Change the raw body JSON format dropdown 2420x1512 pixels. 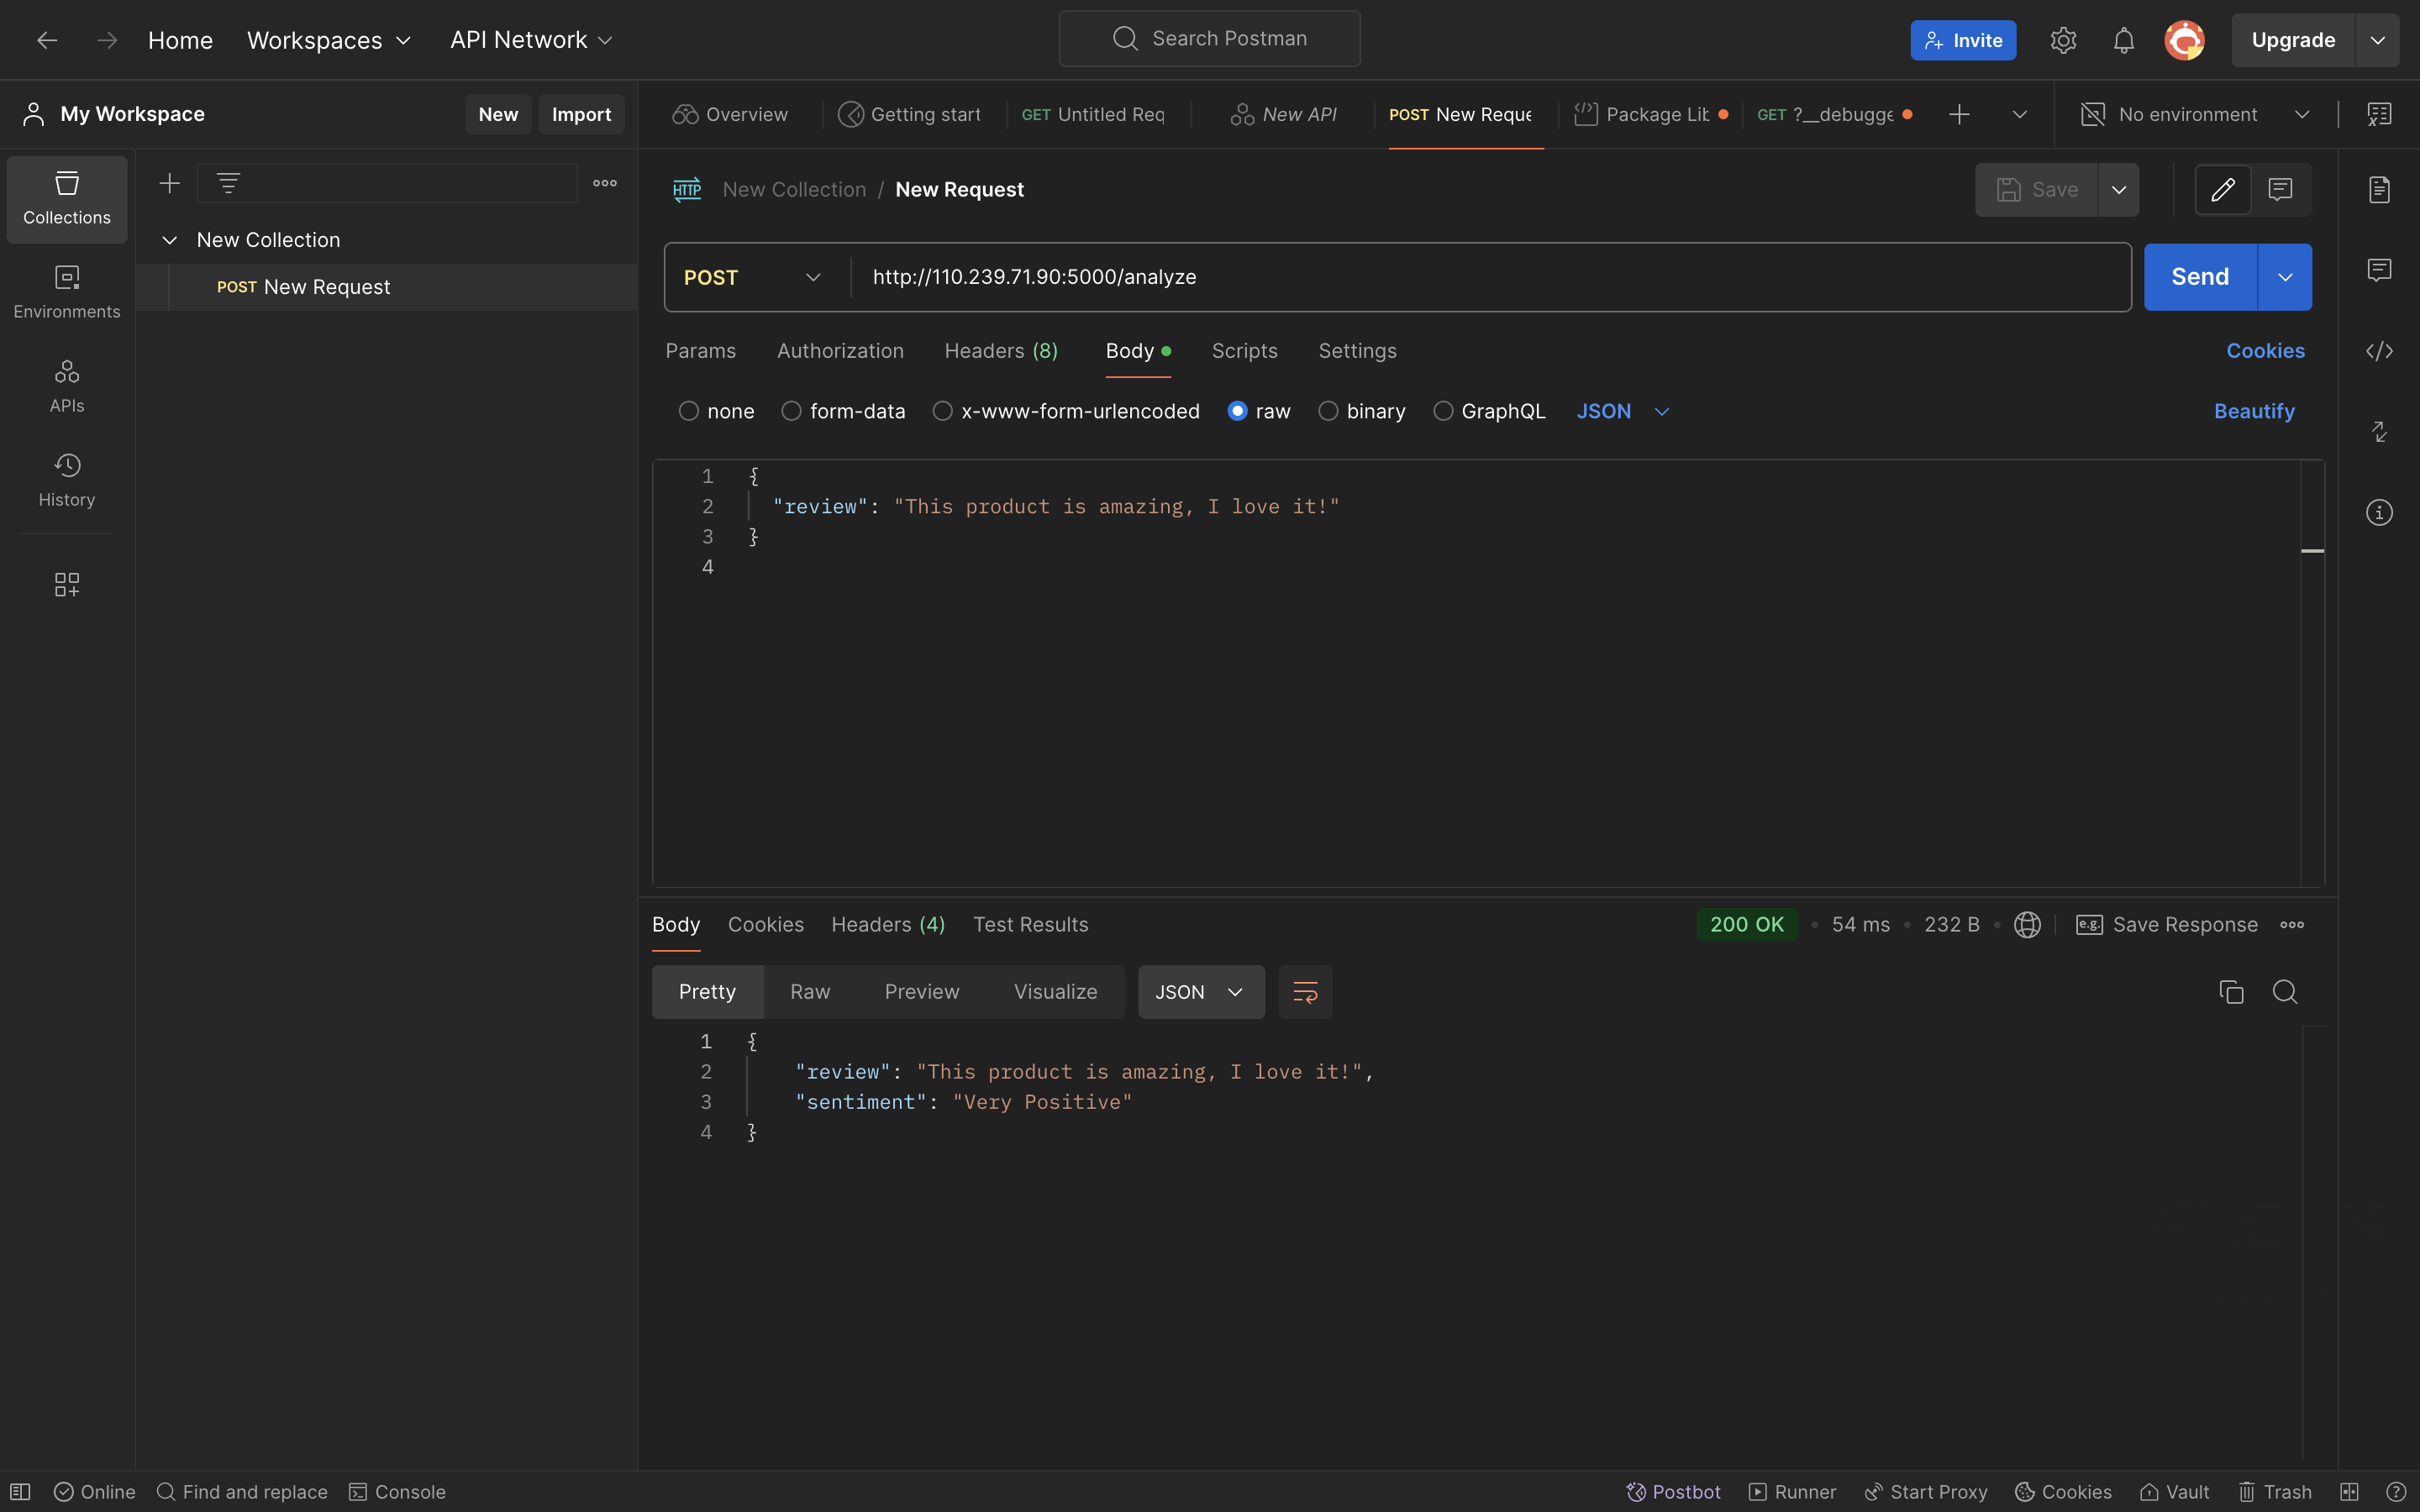[1623, 411]
